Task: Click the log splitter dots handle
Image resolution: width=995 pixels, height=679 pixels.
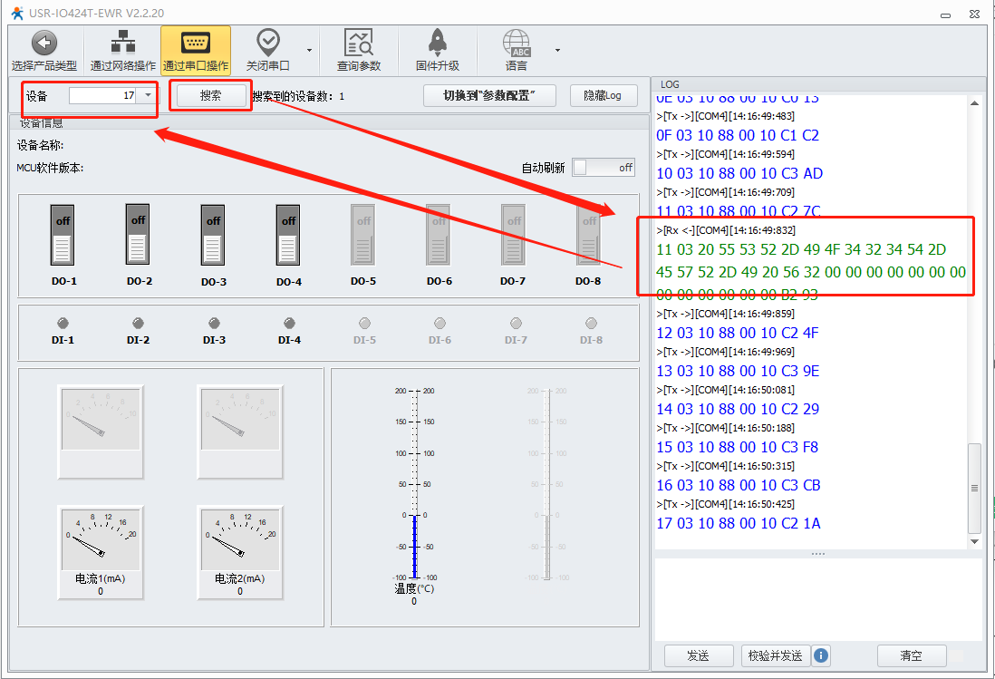Action: pyautogui.click(x=818, y=554)
